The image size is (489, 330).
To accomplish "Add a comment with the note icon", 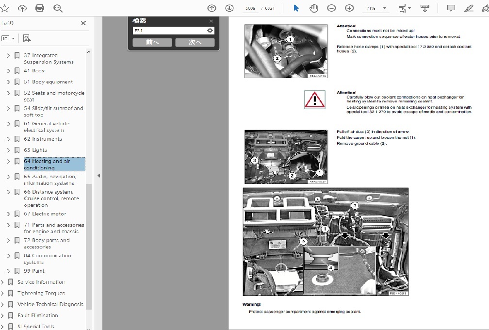I will coord(451,8).
